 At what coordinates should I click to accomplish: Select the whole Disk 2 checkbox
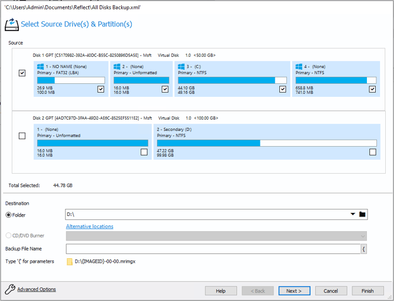coord(22,136)
